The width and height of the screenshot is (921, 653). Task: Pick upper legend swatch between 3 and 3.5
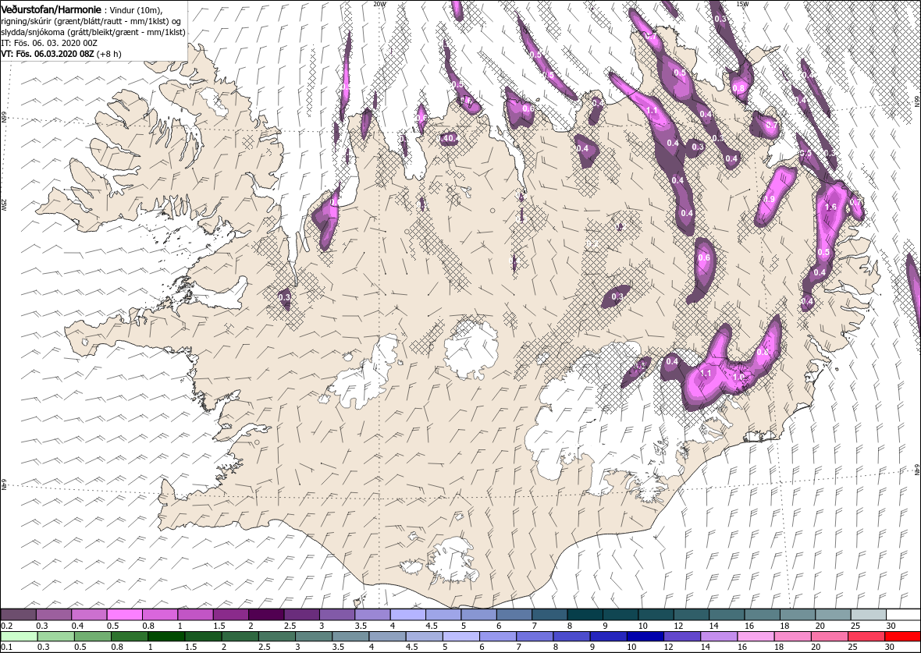[337, 615]
